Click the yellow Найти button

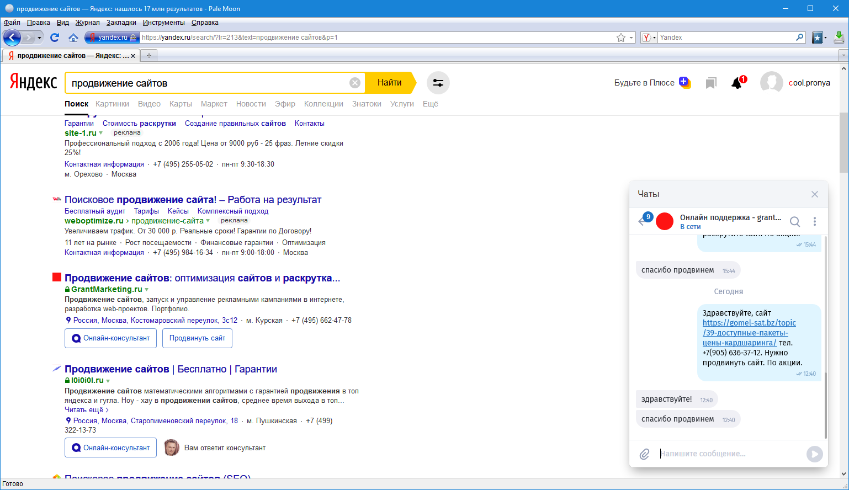point(390,83)
